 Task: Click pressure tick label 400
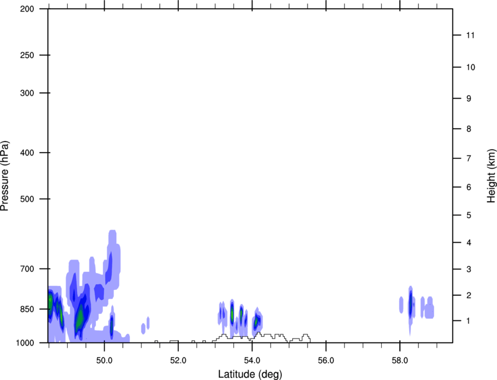coord(27,153)
